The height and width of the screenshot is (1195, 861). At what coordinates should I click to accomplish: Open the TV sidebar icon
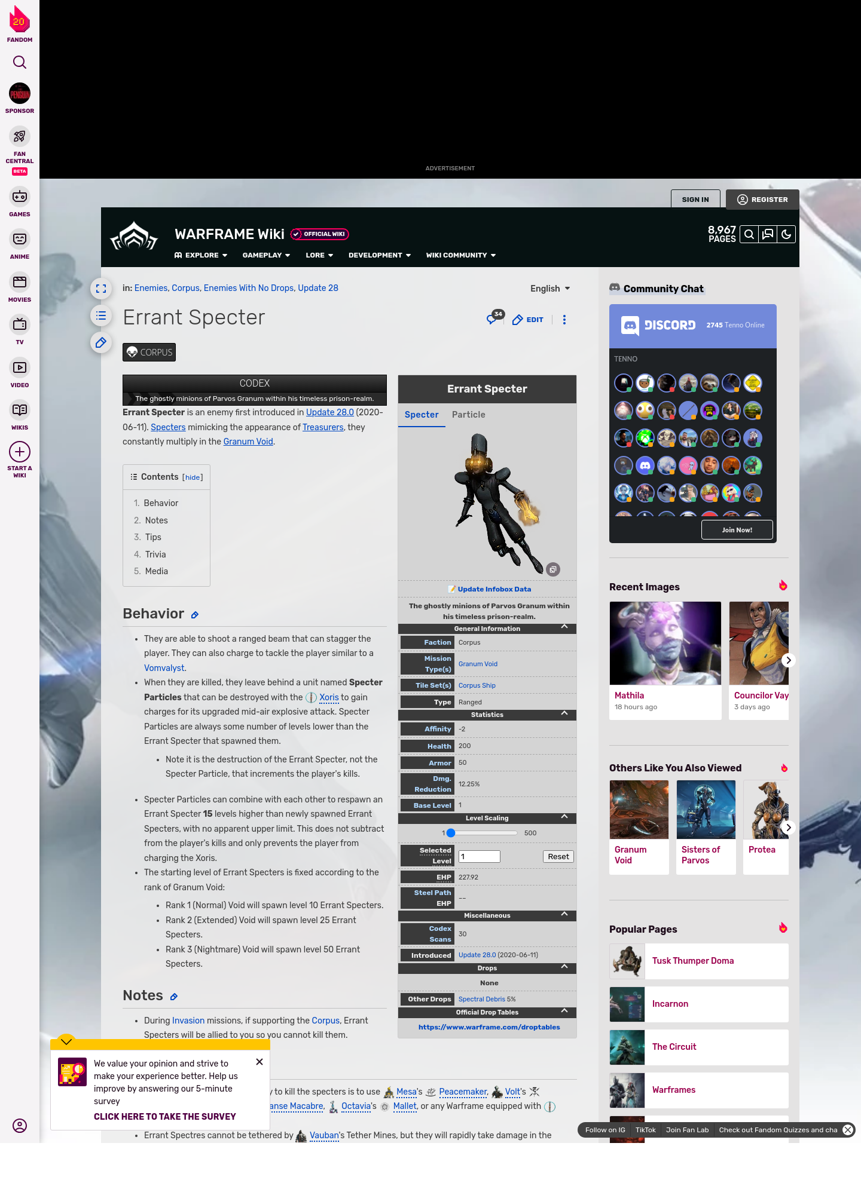(20, 324)
